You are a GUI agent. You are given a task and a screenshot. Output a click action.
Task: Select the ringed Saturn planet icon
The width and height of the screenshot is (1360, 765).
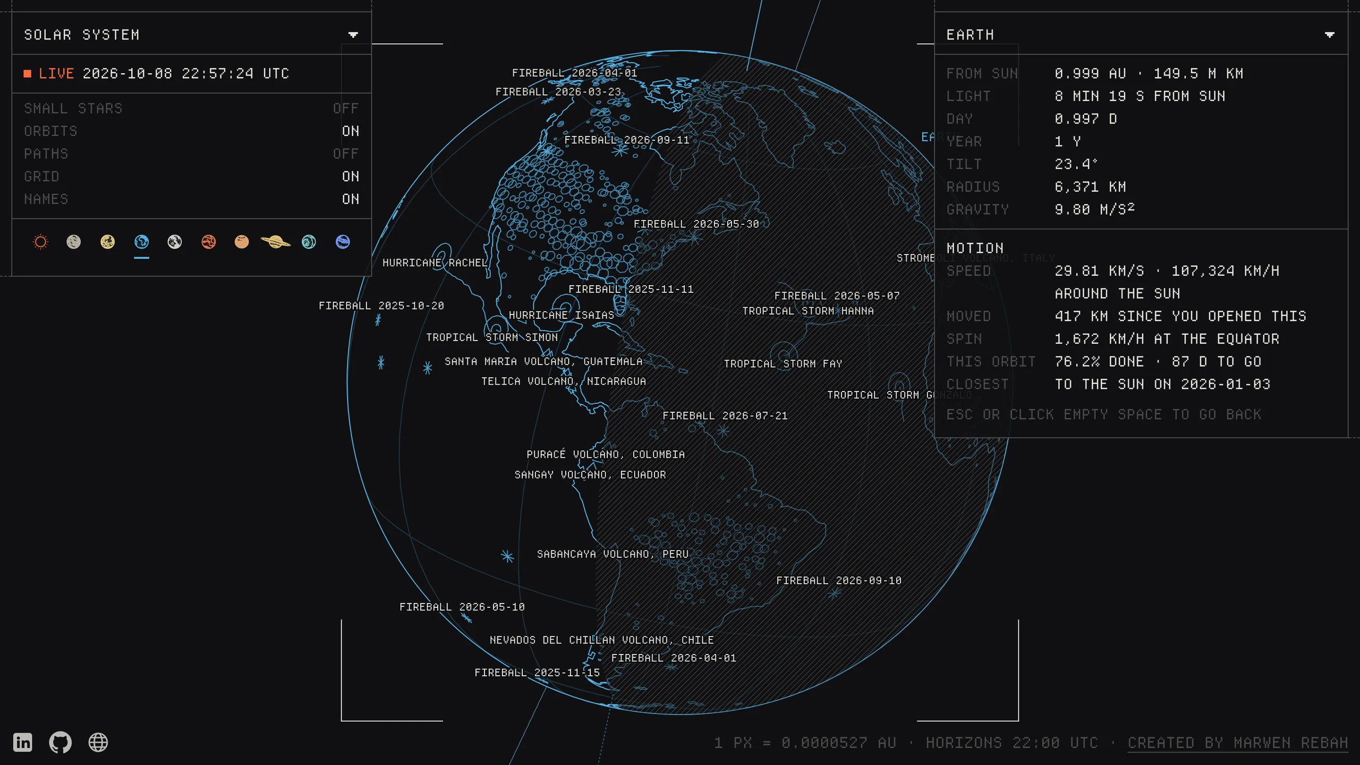click(275, 242)
